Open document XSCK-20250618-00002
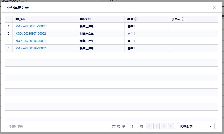The width and height of the screenshot is (224, 134). (31, 48)
